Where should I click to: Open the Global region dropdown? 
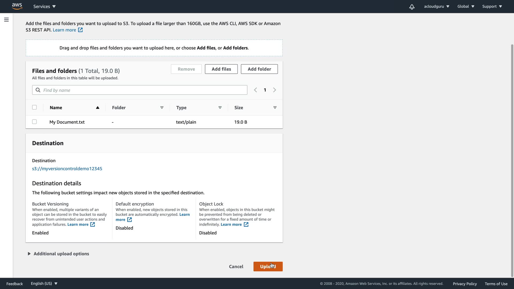tap(466, 6)
